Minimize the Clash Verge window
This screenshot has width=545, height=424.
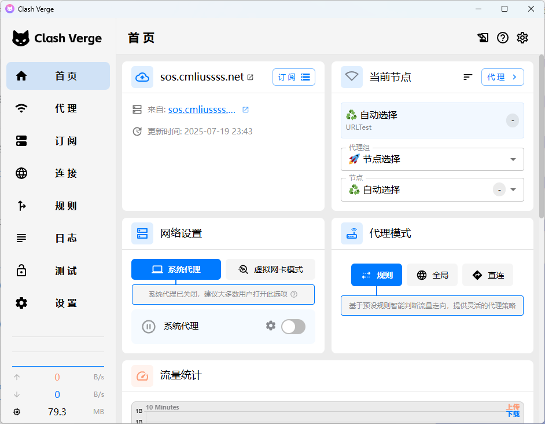click(478, 9)
